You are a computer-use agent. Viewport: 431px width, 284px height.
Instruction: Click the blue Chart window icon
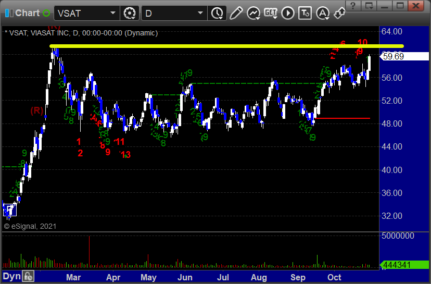pyautogui.click(x=9, y=13)
